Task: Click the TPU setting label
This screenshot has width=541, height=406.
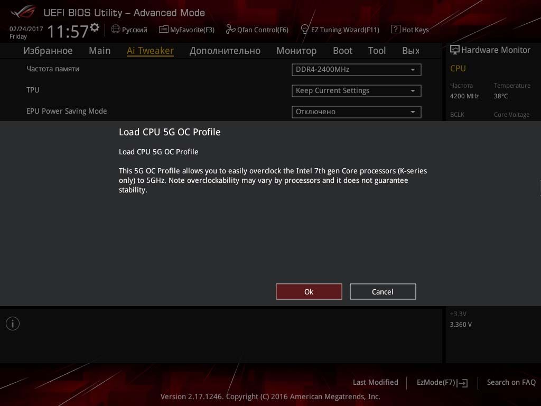Action: [x=33, y=90]
